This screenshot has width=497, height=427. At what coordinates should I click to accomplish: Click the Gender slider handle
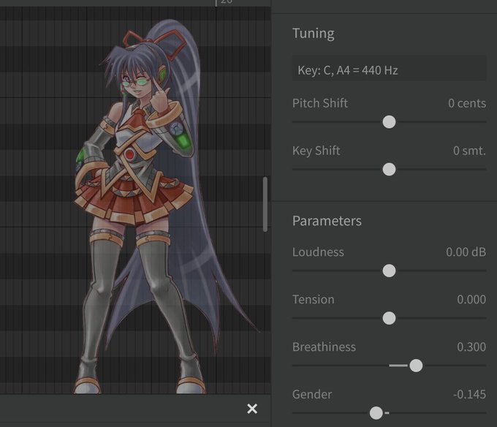click(x=376, y=413)
